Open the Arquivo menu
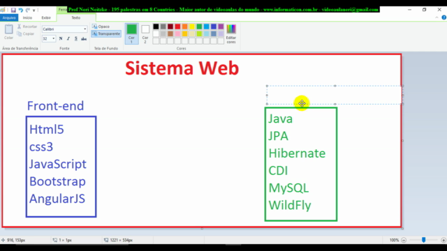This screenshot has height=251, width=447. click(9, 17)
